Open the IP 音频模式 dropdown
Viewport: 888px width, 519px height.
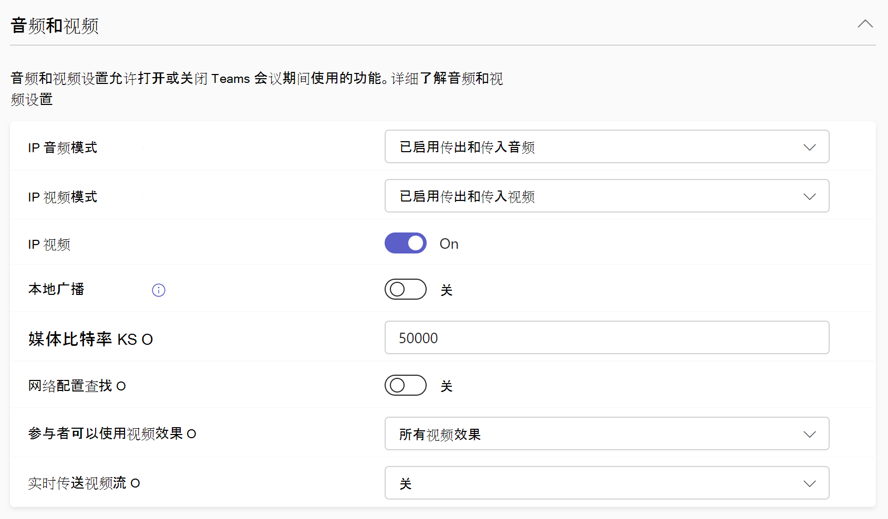[x=607, y=146]
